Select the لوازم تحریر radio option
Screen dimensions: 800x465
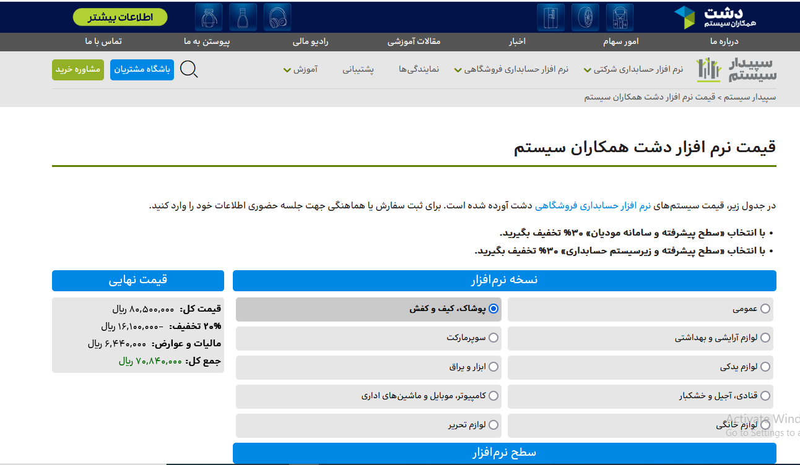[x=493, y=425]
